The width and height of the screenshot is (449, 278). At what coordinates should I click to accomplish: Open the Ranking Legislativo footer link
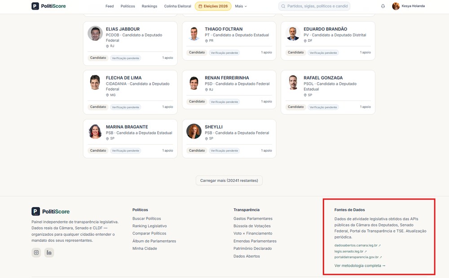(x=150, y=226)
